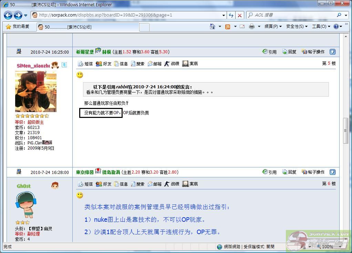Open 战绩 in SiMen_xiaozhu's 5楼 post toolbar
The width and height of the screenshot is (352, 253).
(x=172, y=64)
